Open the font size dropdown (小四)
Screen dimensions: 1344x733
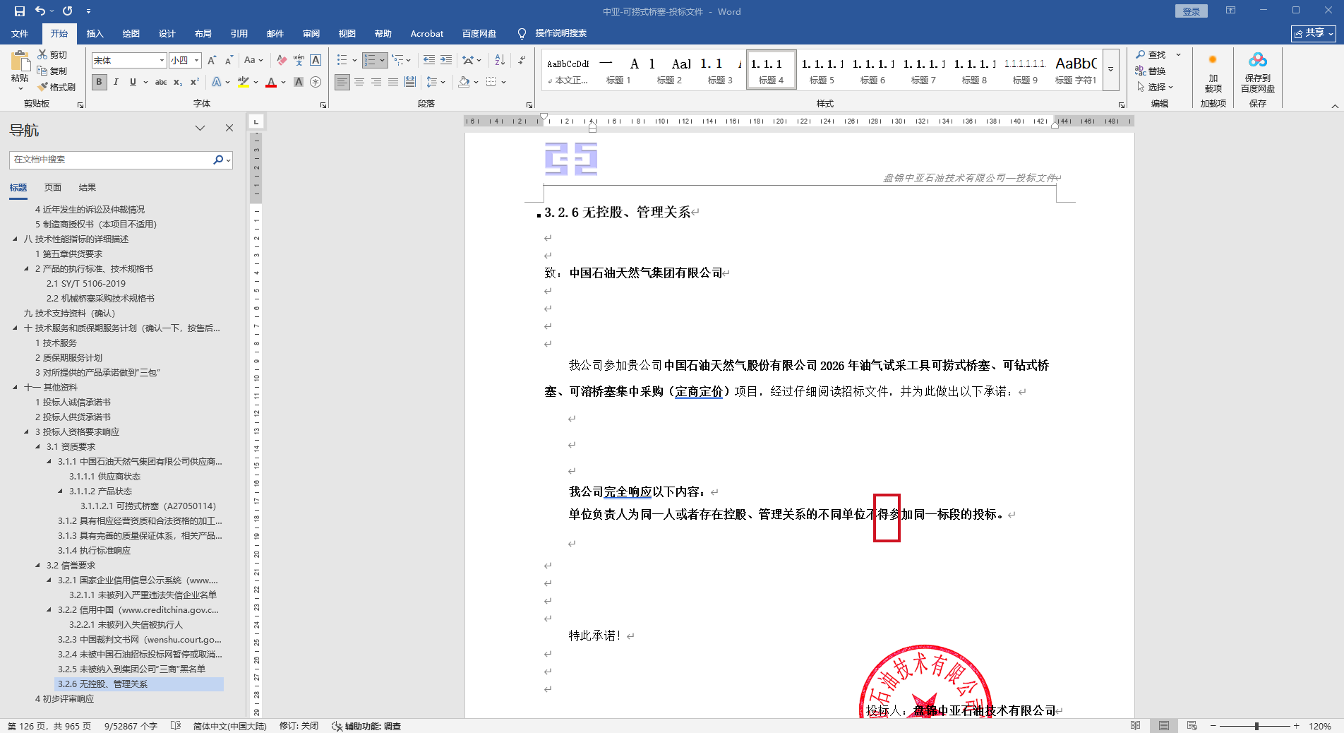click(x=197, y=61)
